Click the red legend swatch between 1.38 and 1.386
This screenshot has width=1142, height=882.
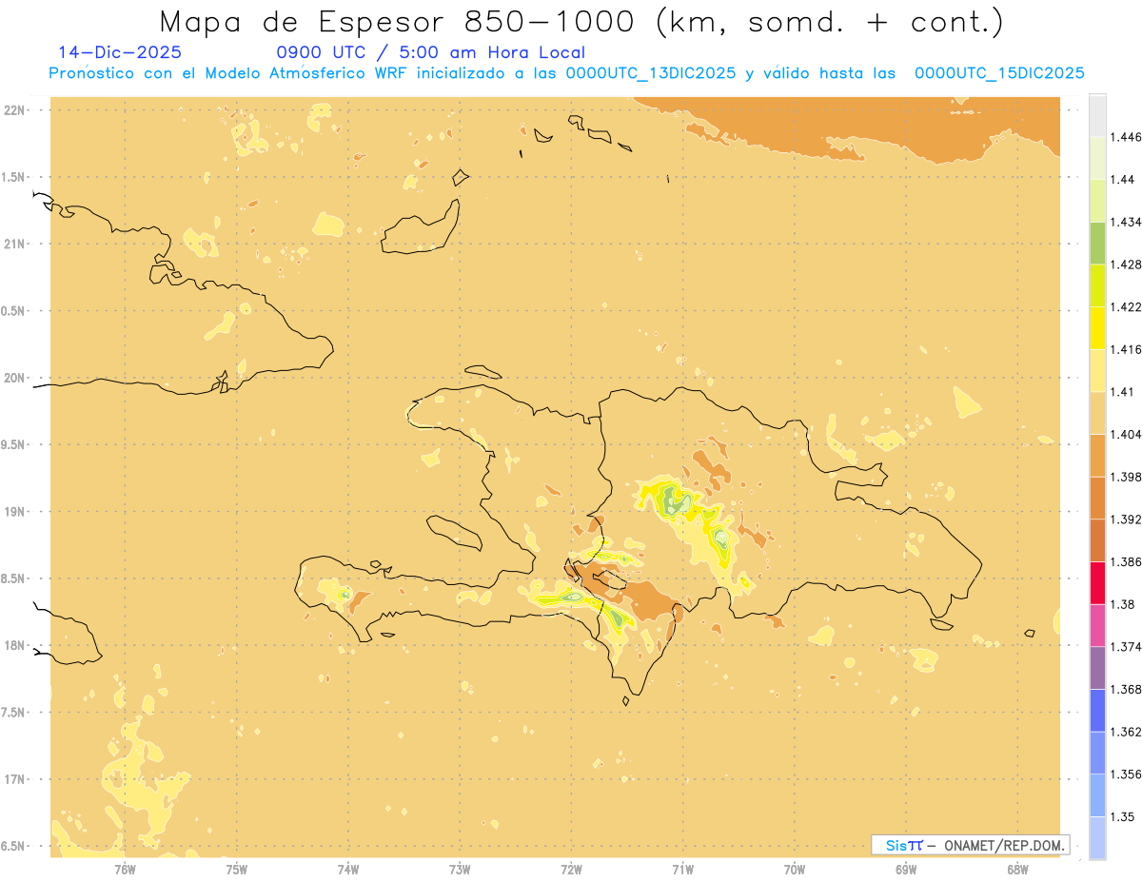pos(1097,583)
